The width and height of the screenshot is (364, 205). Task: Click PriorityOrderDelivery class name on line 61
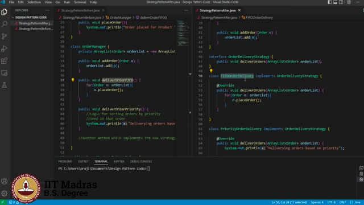click(241, 129)
